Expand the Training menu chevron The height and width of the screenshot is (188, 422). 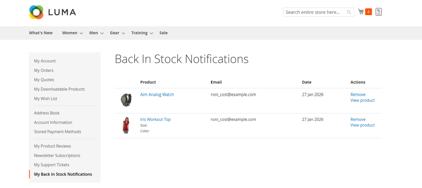[151, 33]
